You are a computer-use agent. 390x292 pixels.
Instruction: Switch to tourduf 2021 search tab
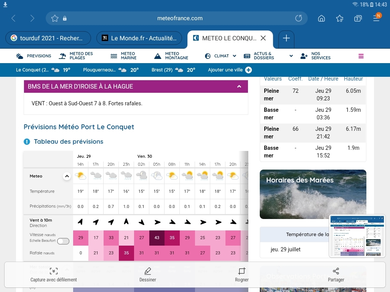click(x=48, y=38)
